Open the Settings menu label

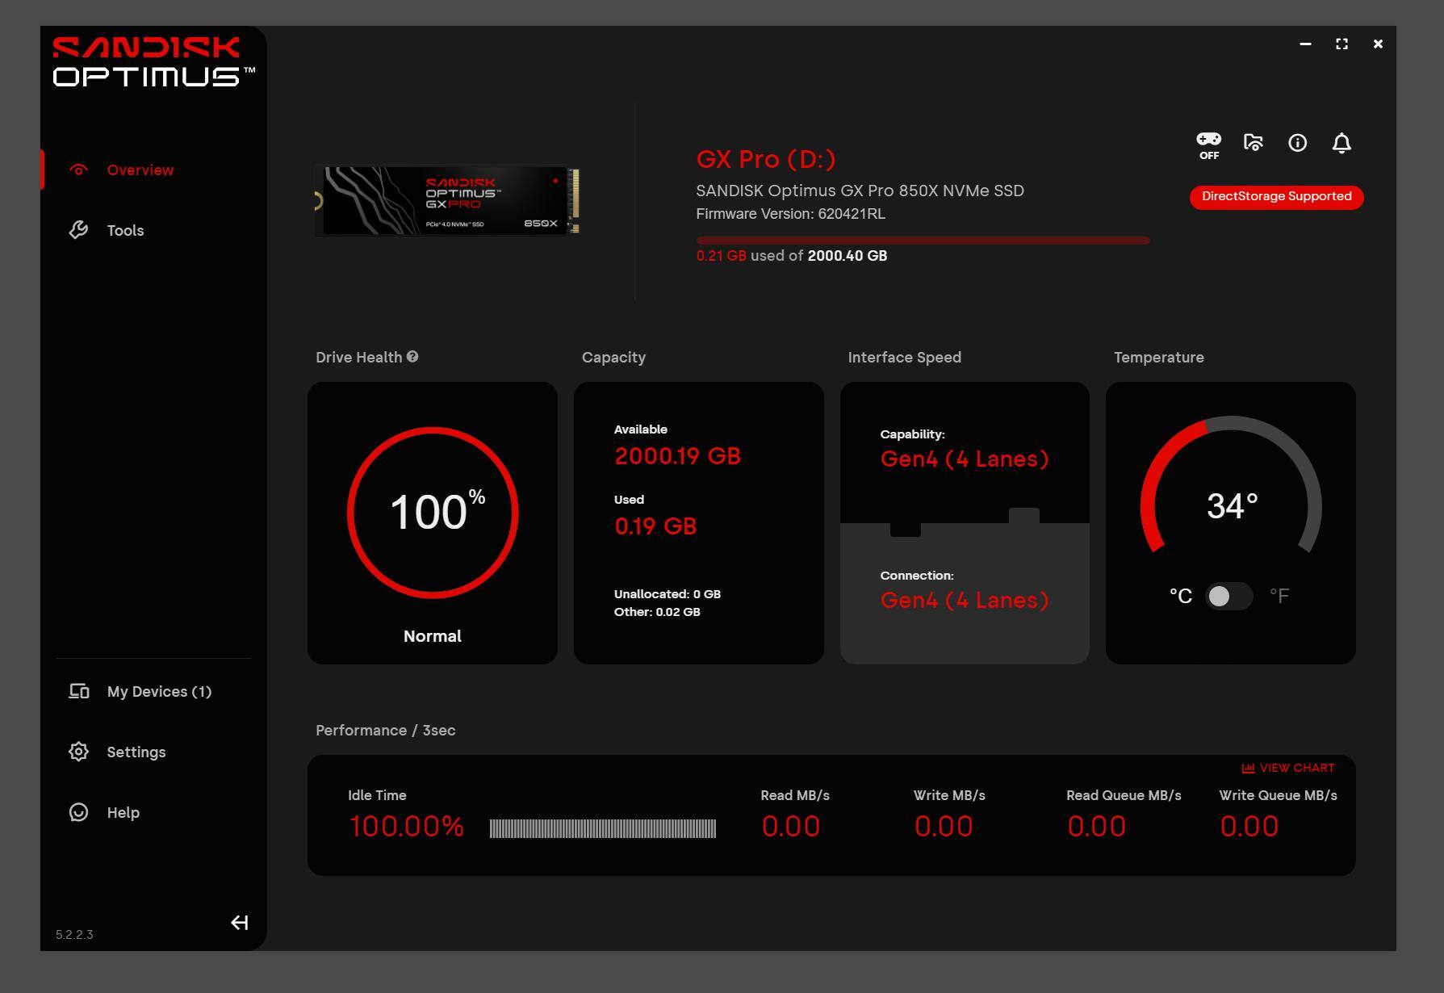click(136, 752)
